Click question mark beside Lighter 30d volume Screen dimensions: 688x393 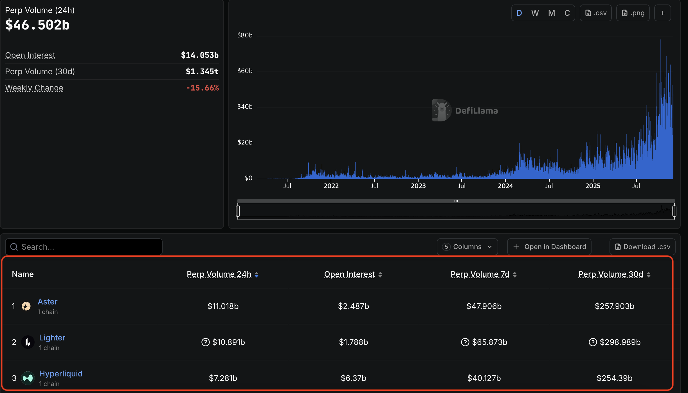[593, 342]
